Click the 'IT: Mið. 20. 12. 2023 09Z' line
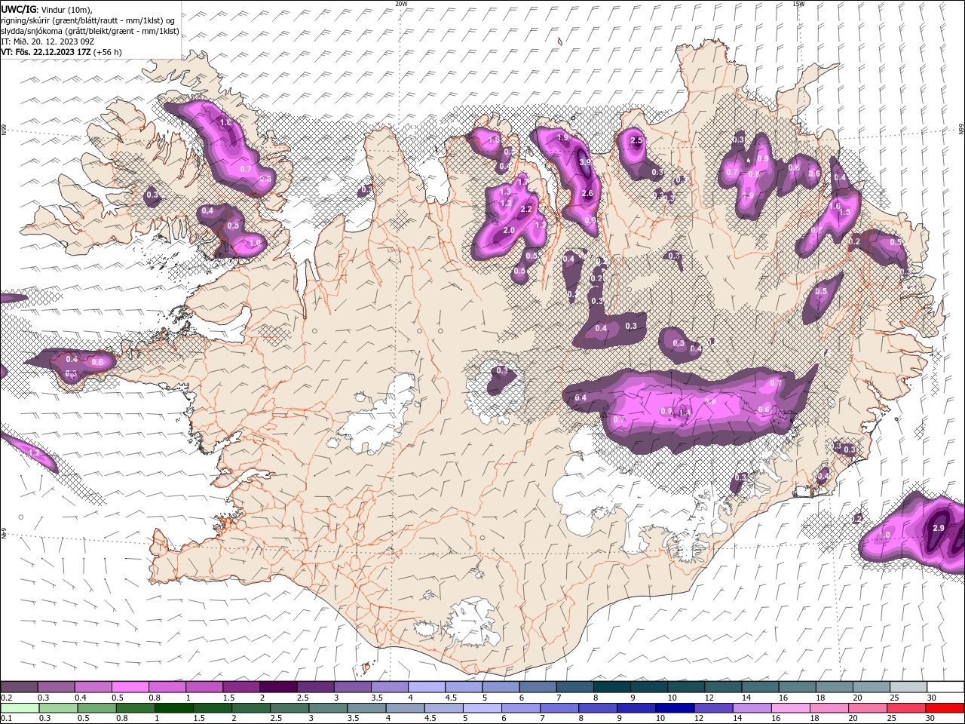The height and width of the screenshot is (724, 965). (x=47, y=41)
